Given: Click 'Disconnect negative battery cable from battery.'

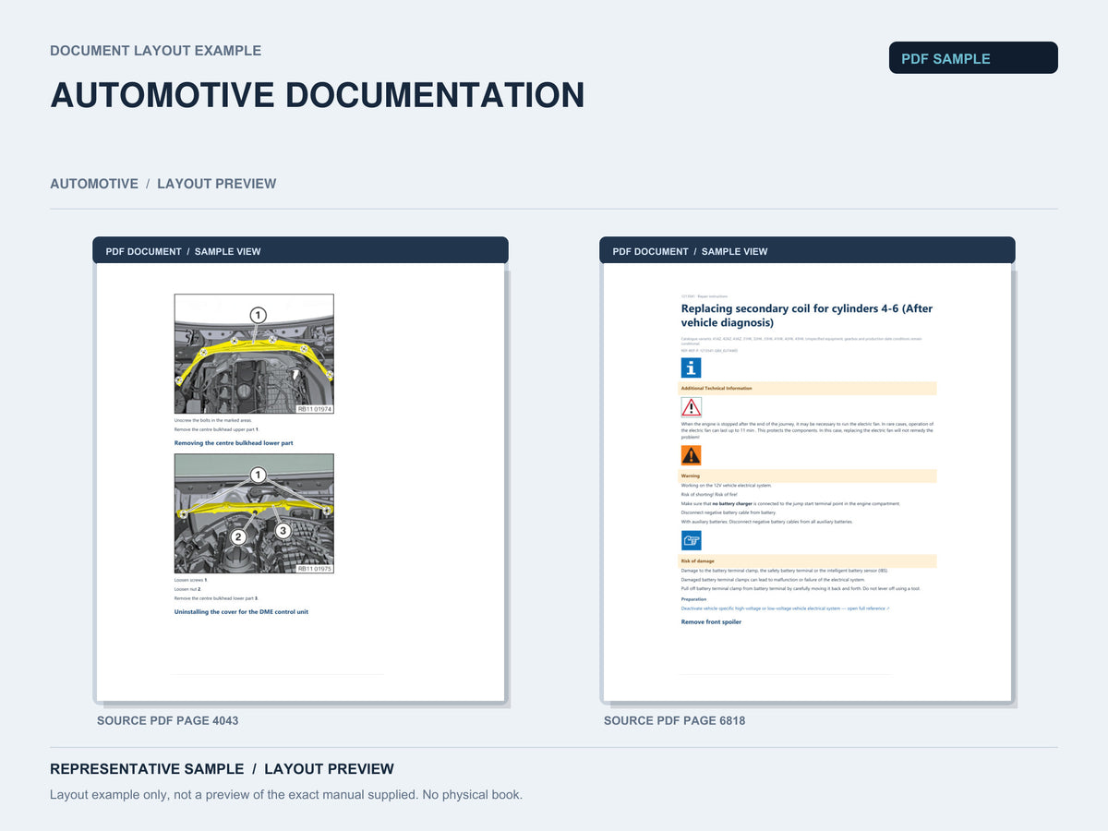Looking at the screenshot, I should pos(729,512).
